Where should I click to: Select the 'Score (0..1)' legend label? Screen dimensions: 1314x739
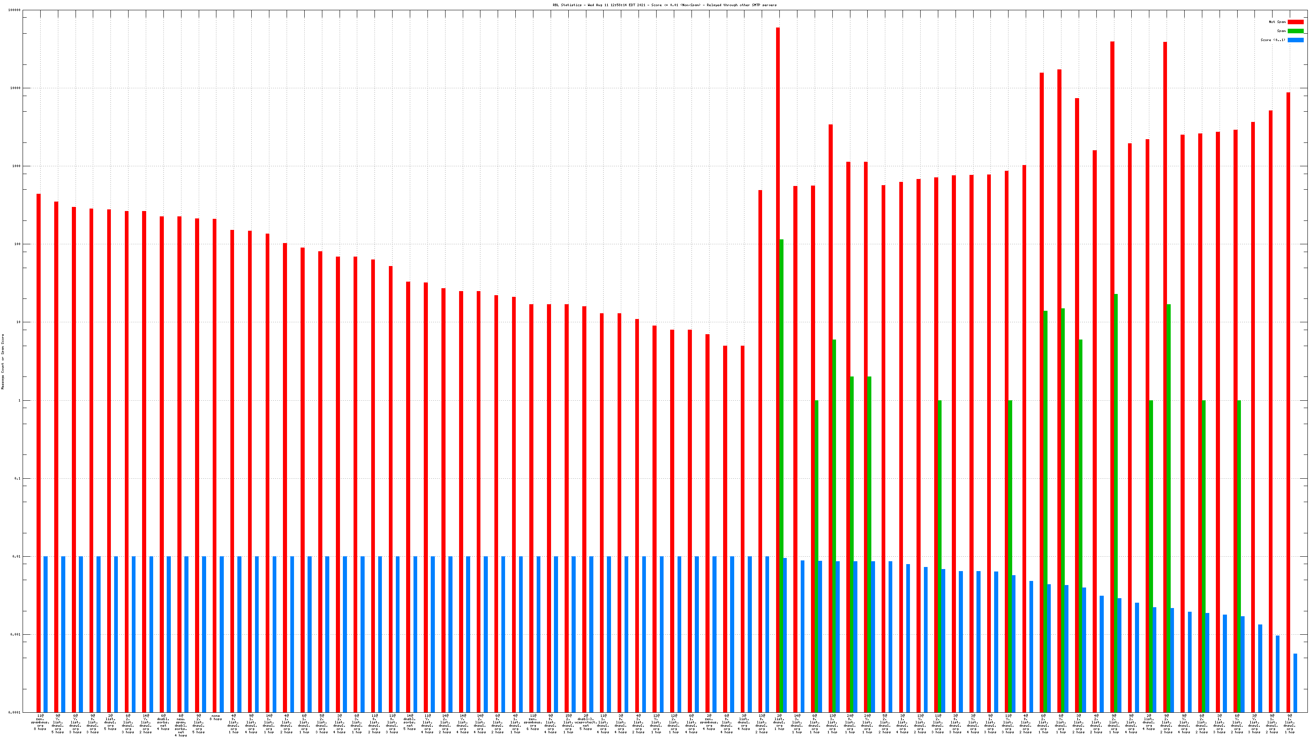(x=1273, y=40)
